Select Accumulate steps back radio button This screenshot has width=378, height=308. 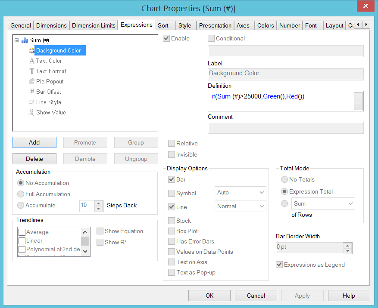point(21,205)
